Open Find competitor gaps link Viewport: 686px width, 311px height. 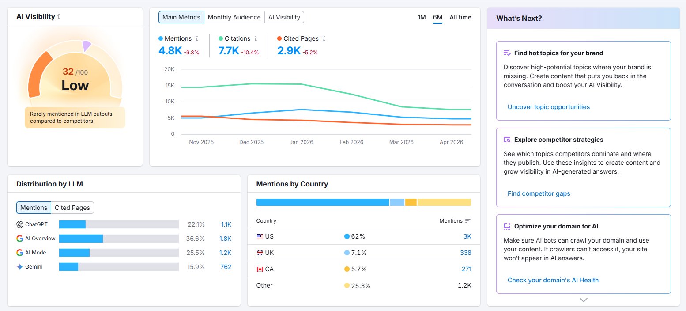click(539, 193)
